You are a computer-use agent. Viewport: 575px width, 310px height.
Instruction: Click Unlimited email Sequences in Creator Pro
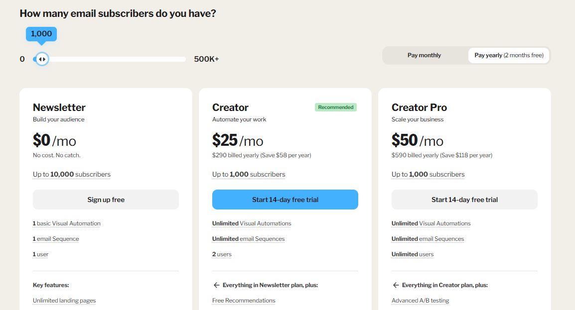tap(428, 239)
